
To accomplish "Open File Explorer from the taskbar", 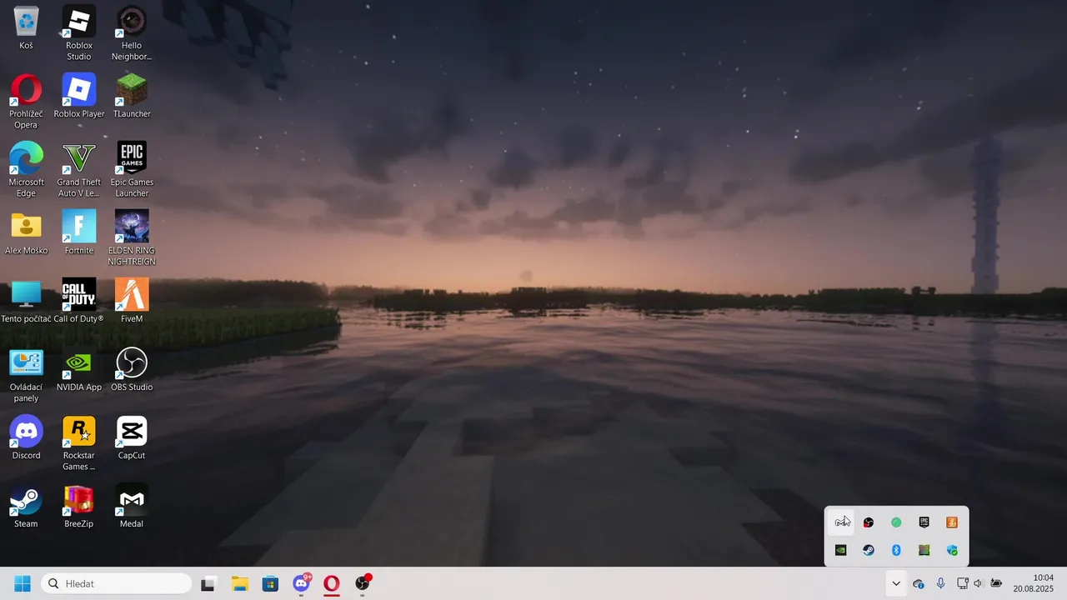I will [x=239, y=583].
